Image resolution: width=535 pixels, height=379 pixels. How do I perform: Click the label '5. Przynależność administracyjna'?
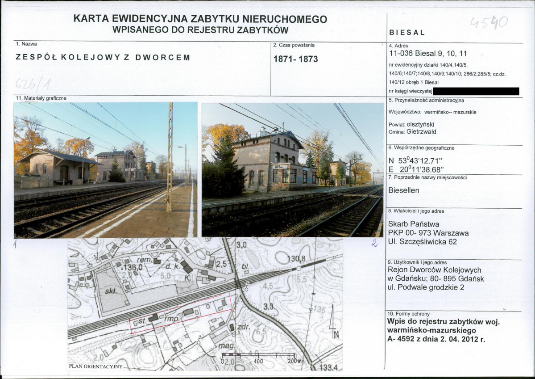[x=426, y=101]
